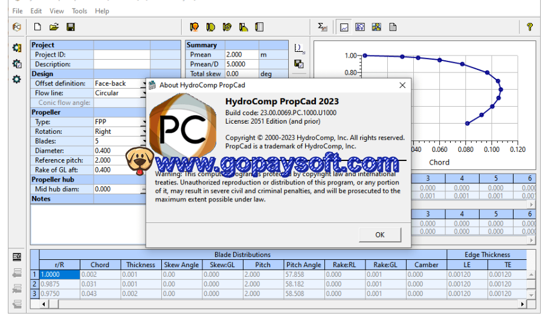Image resolution: width=554 pixels, height=322 pixels.
Task: Click the curve icon right of Summary table
Action: tap(299, 48)
